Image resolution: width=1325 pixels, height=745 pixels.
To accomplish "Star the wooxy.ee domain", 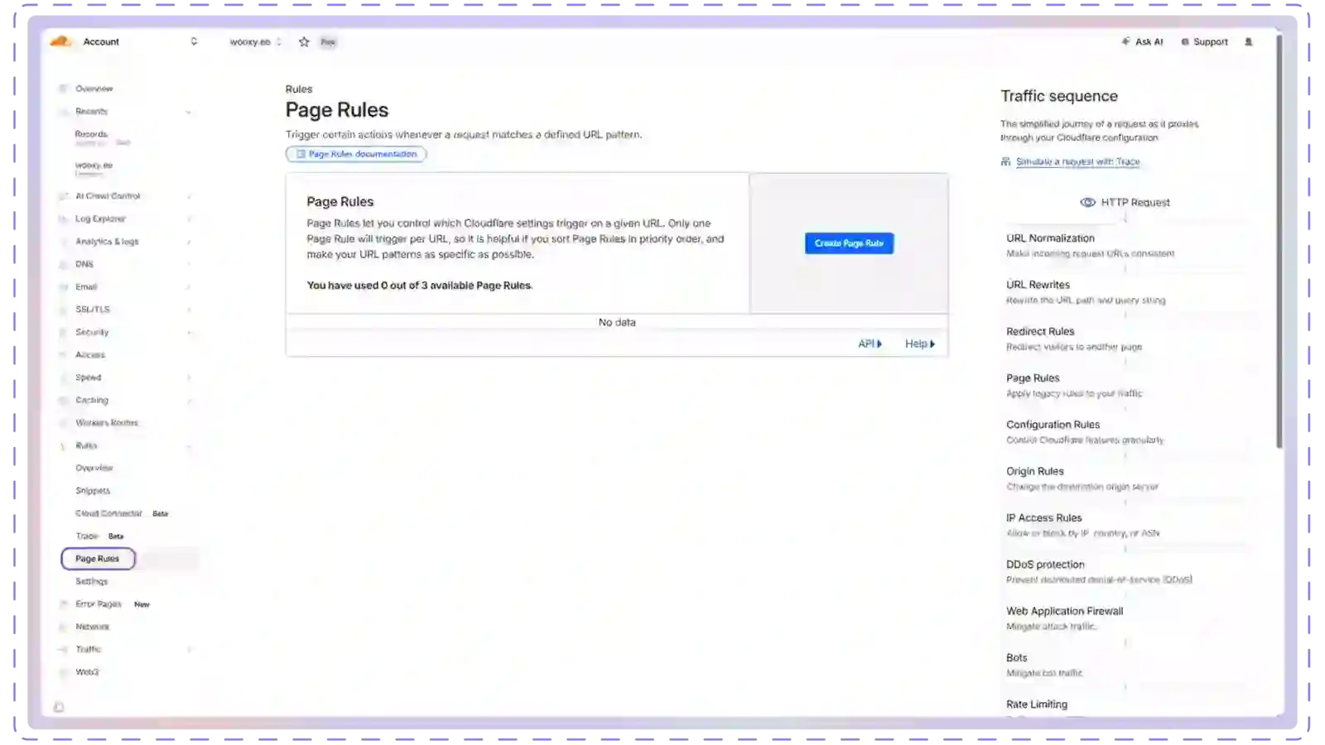I will pyautogui.click(x=304, y=42).
